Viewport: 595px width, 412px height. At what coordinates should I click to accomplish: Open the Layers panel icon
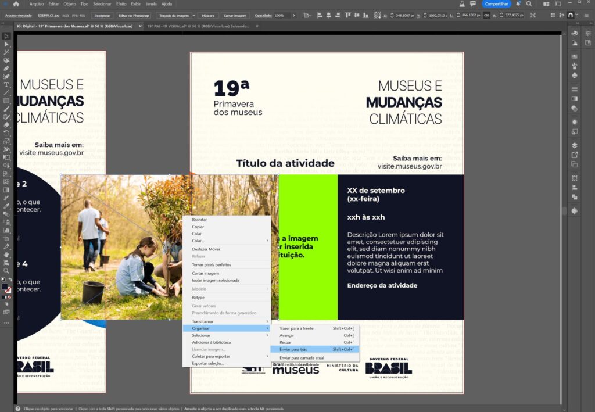click(x=574, y=145)
